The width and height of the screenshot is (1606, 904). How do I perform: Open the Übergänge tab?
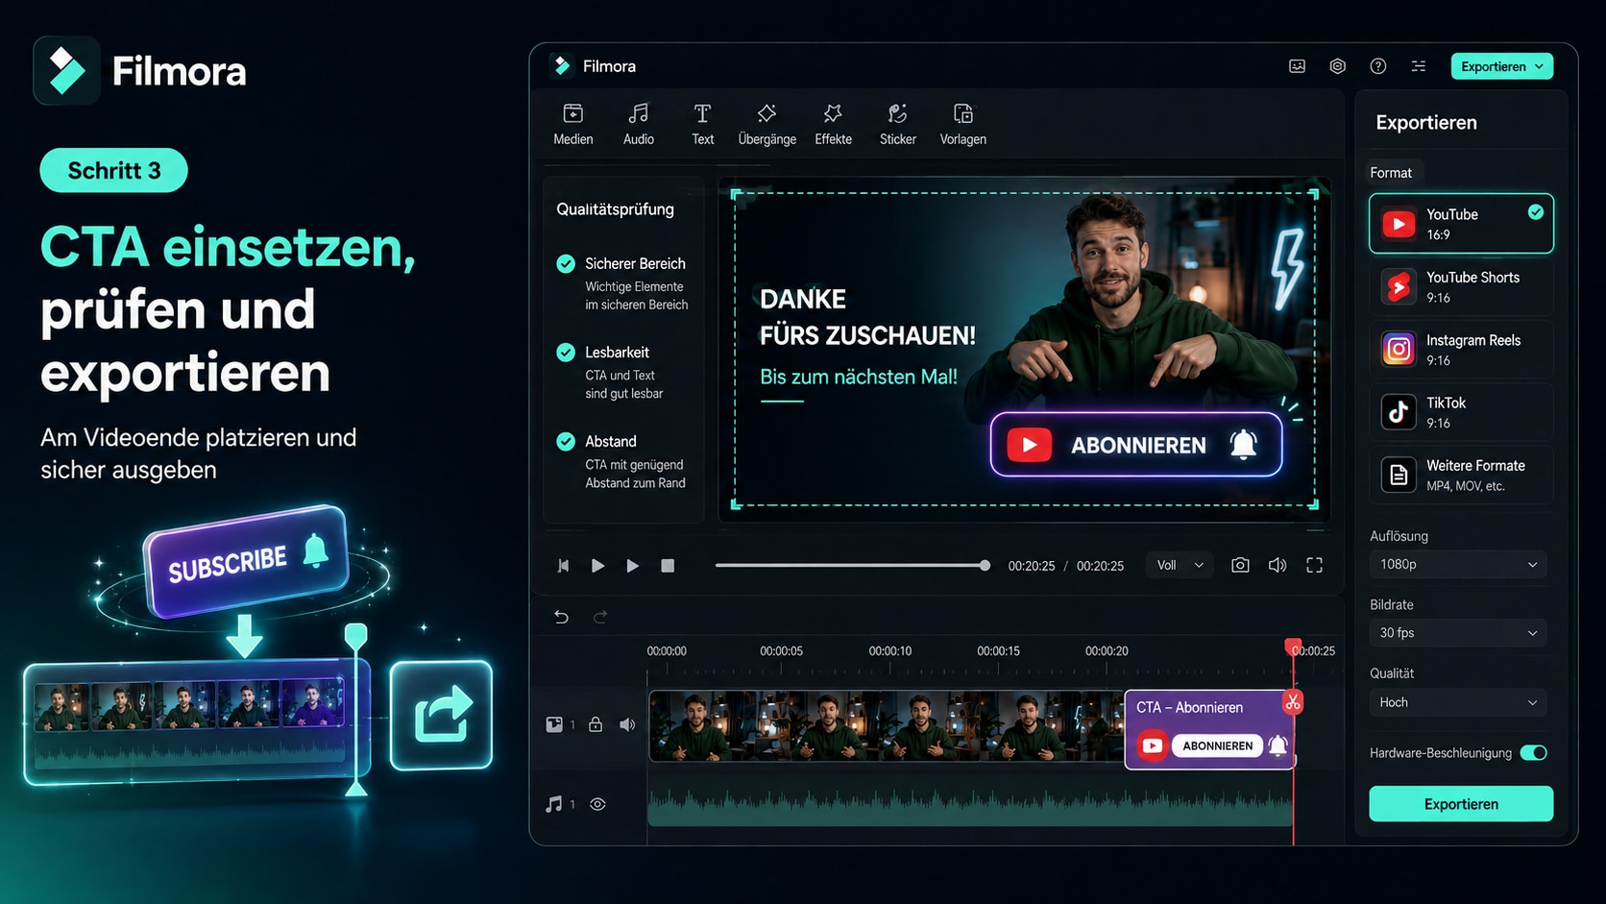click(x=766, y=125)
